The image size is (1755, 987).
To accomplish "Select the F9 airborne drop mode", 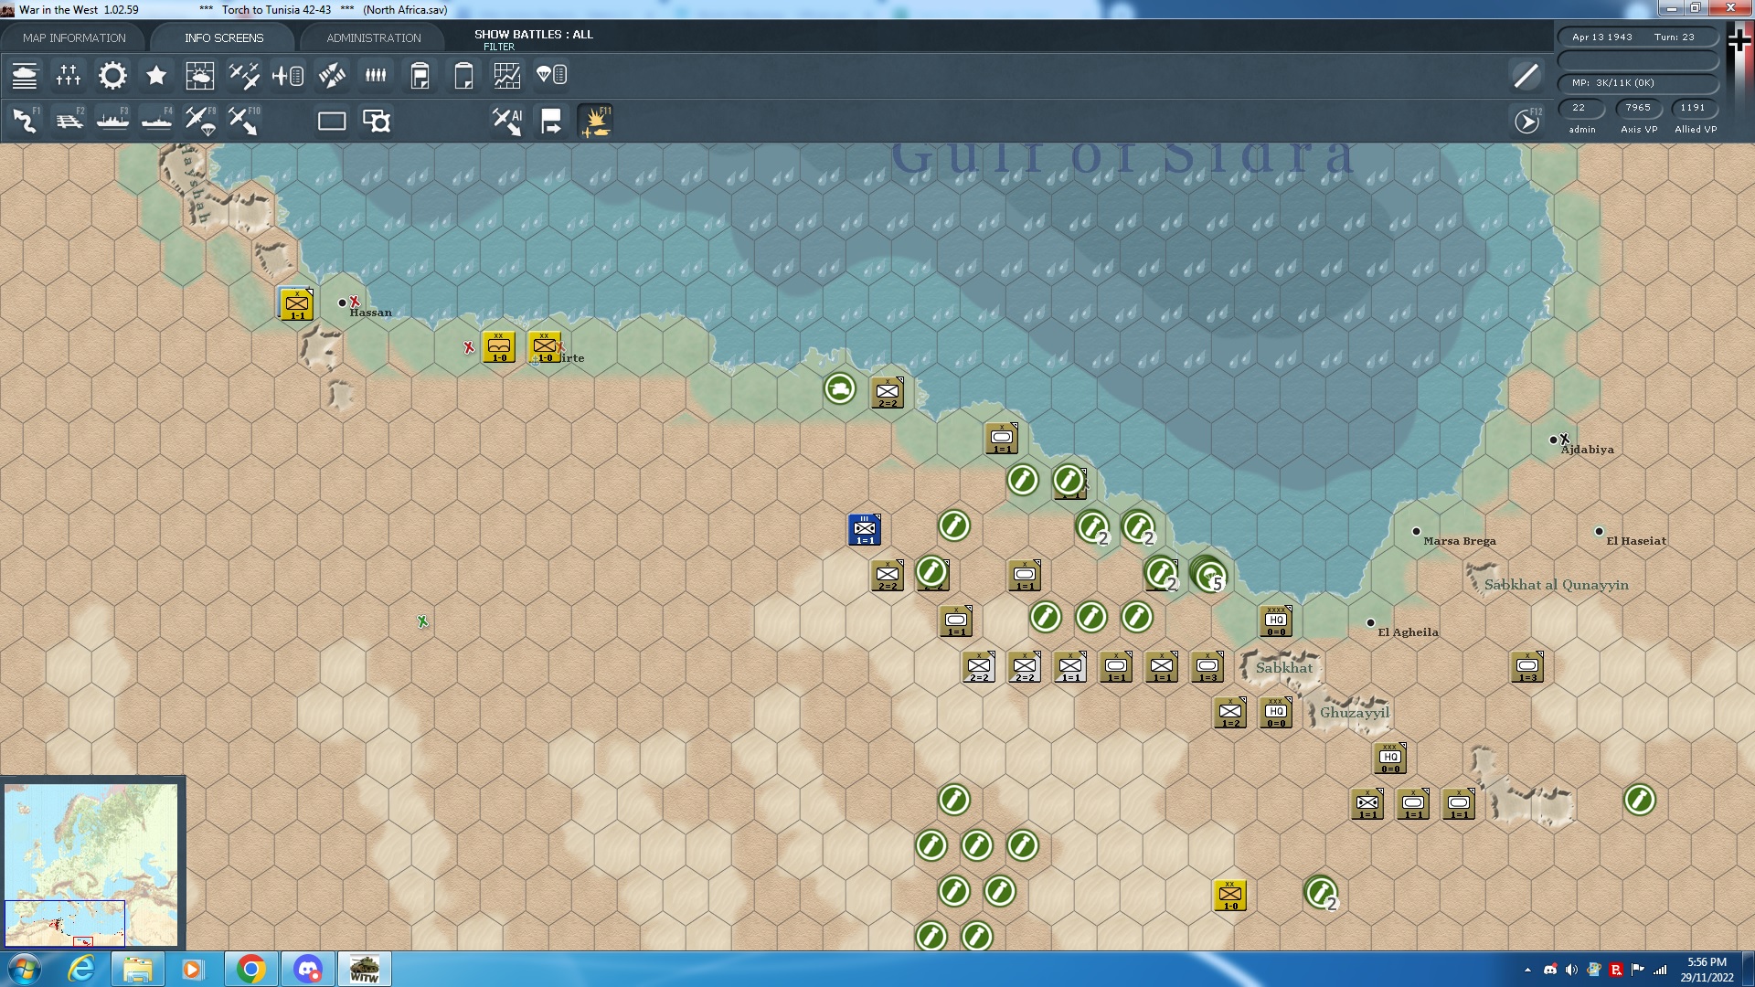I will point(199,120).
